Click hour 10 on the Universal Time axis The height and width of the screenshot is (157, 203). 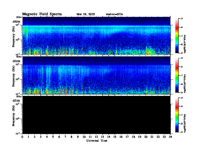pos(84,137)
